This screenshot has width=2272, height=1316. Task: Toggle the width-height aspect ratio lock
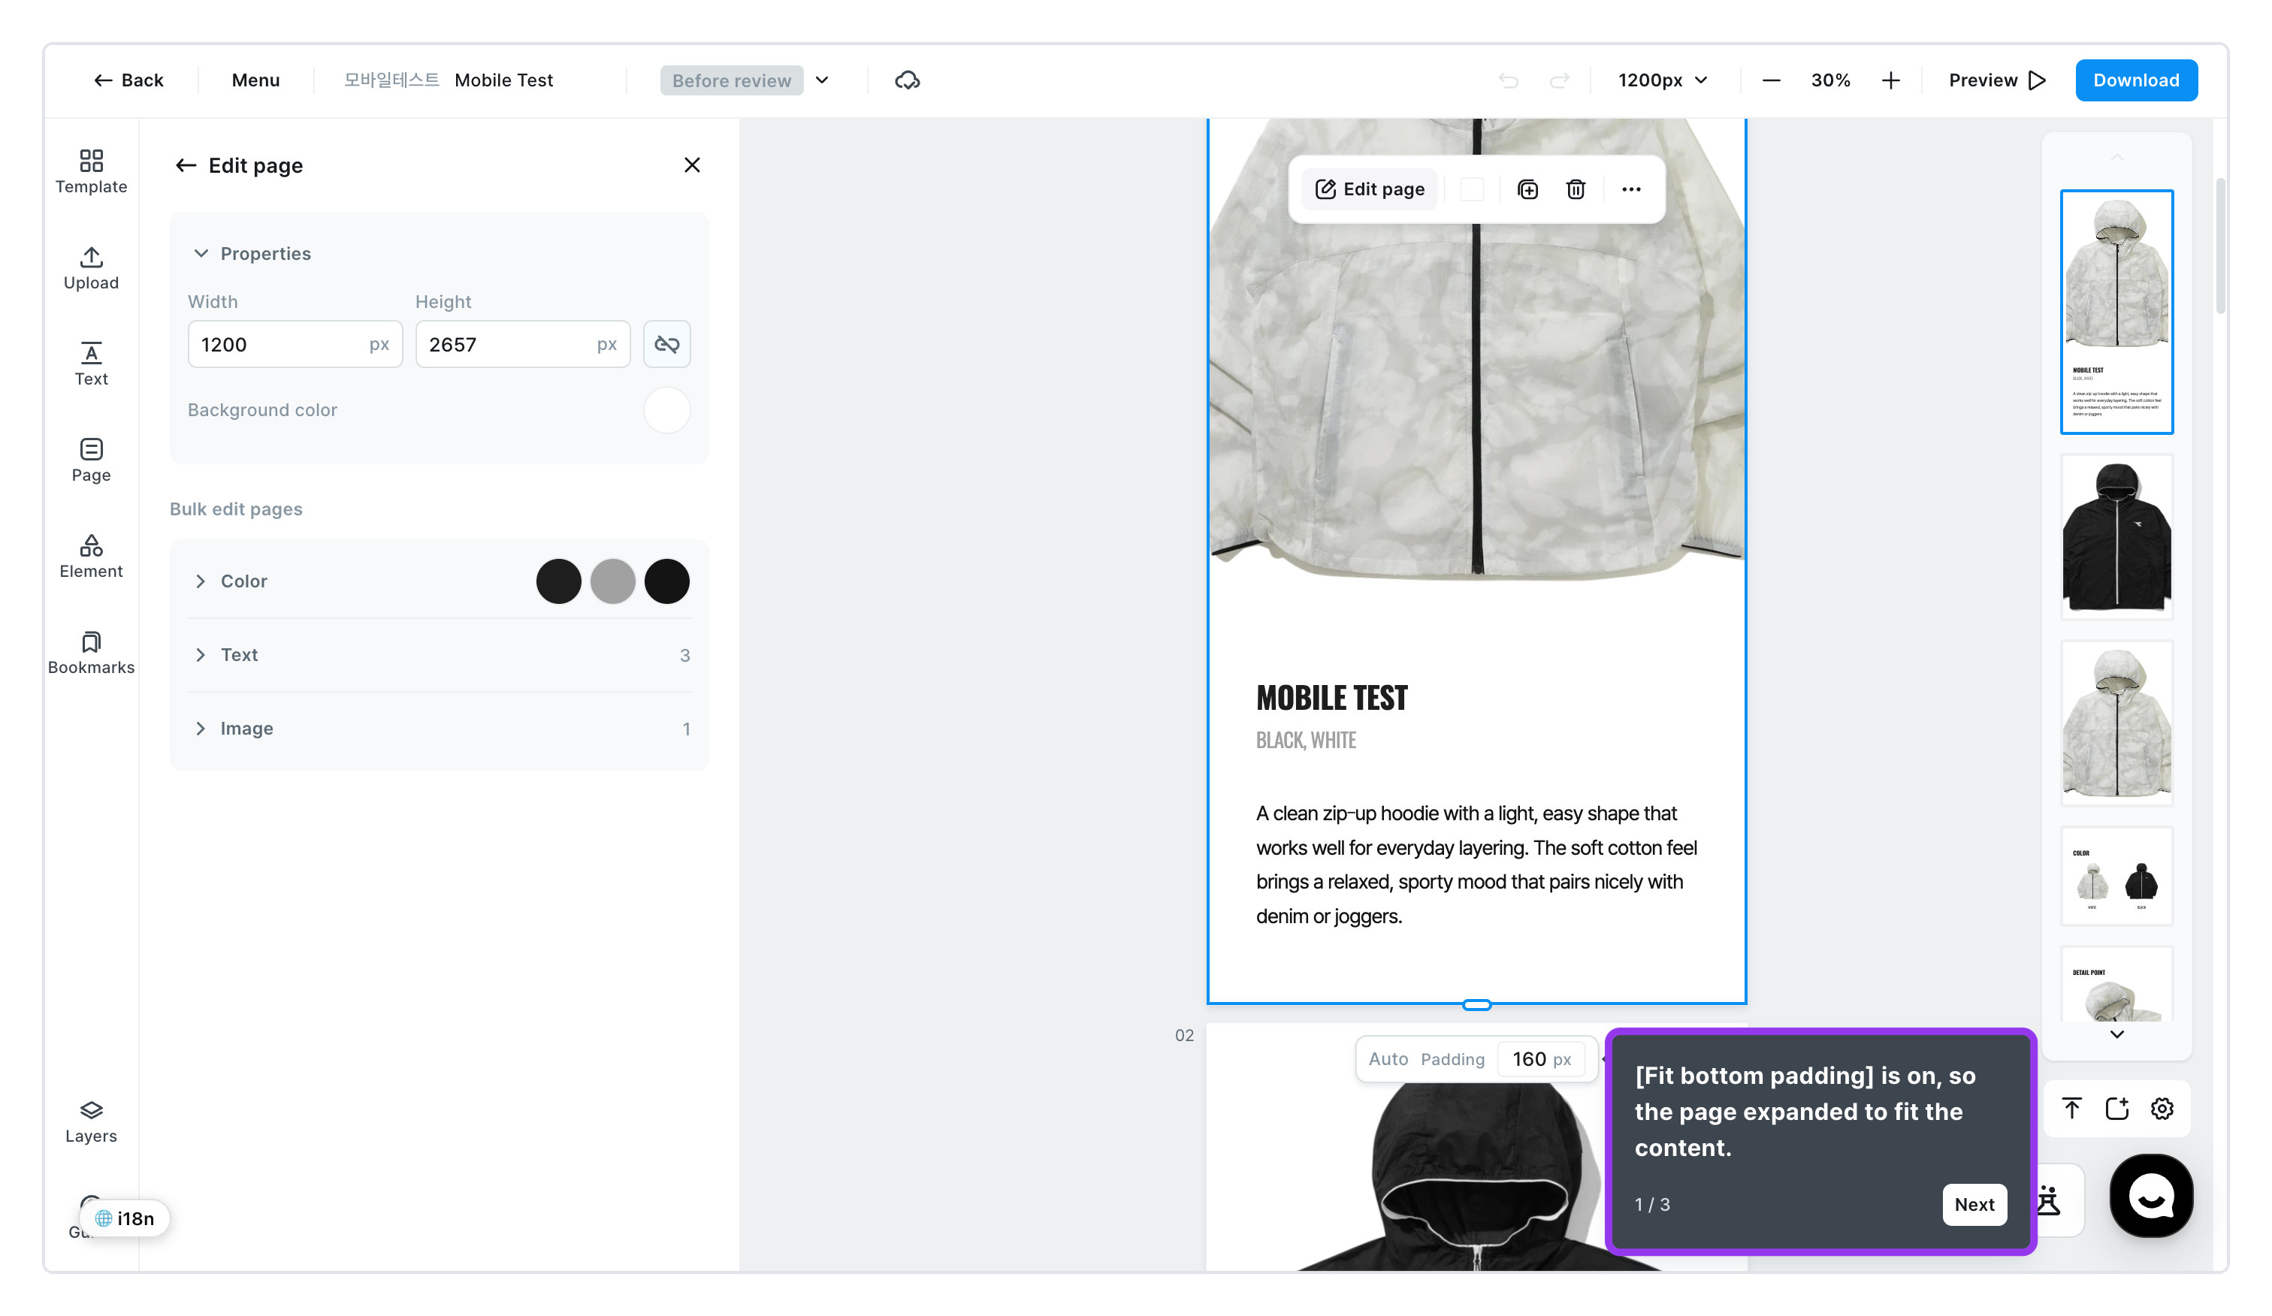[x=666, y=344]
